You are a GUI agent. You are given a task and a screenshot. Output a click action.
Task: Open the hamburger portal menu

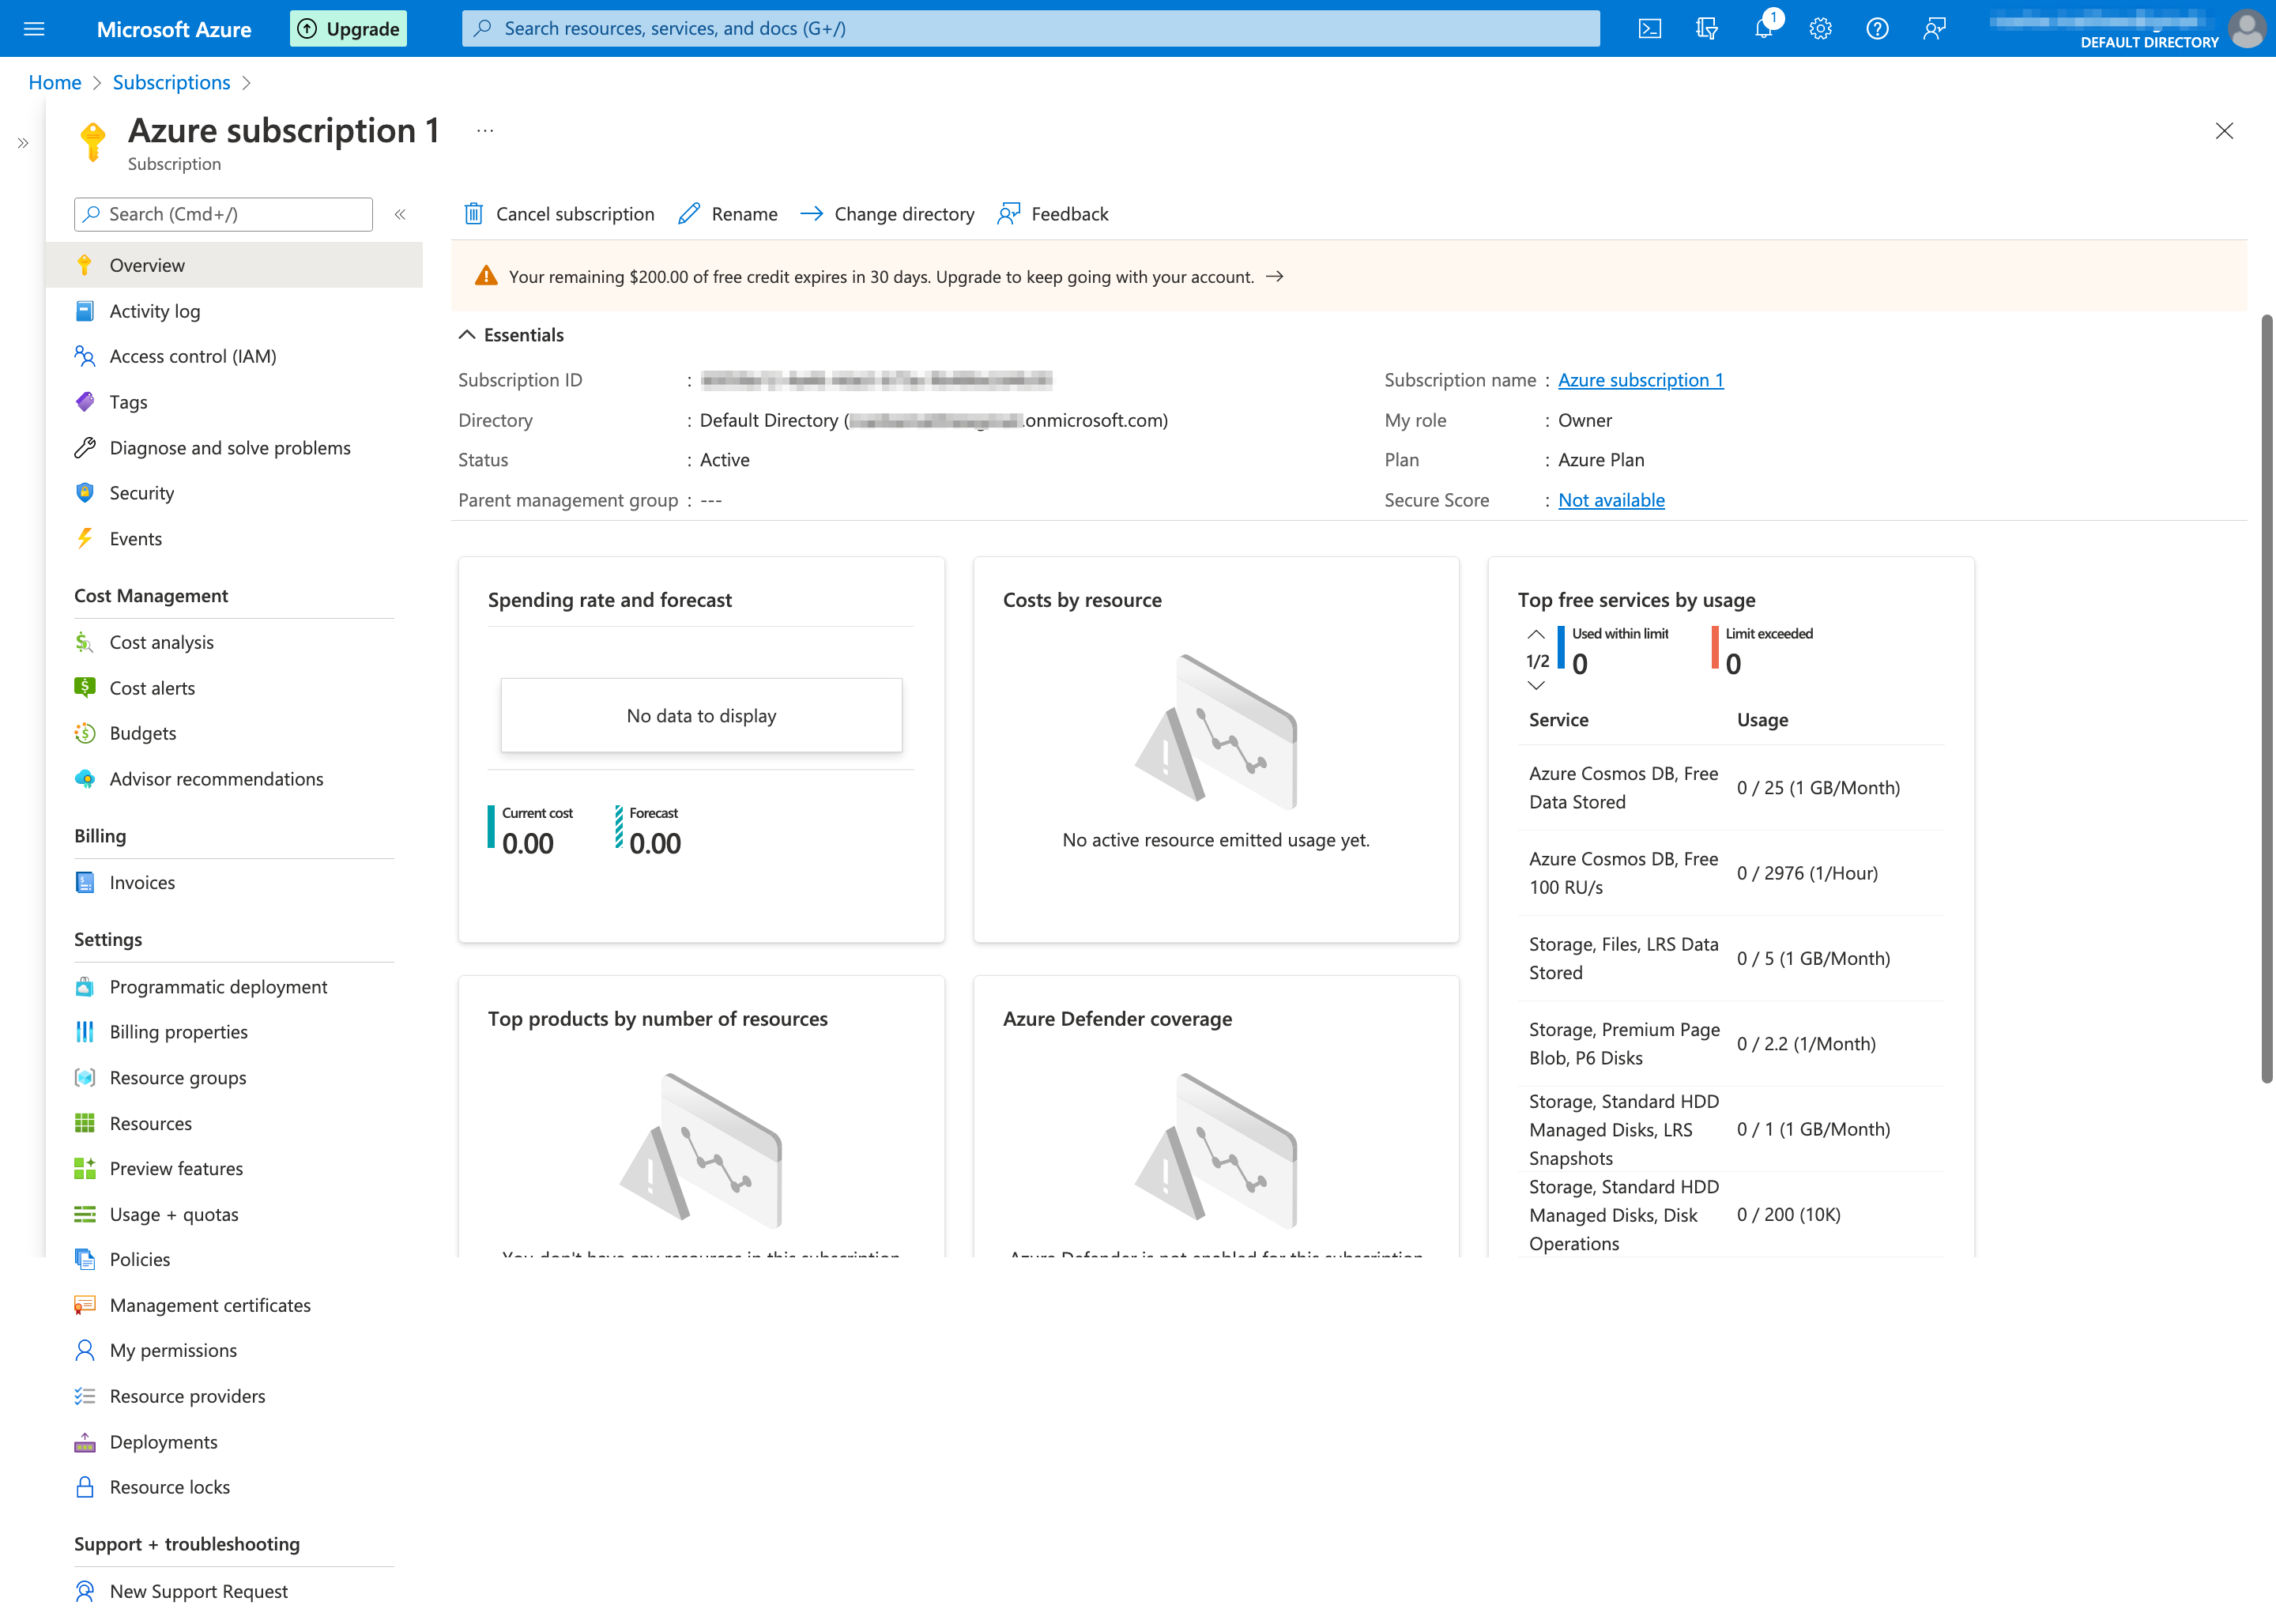(x=34, y=28)
